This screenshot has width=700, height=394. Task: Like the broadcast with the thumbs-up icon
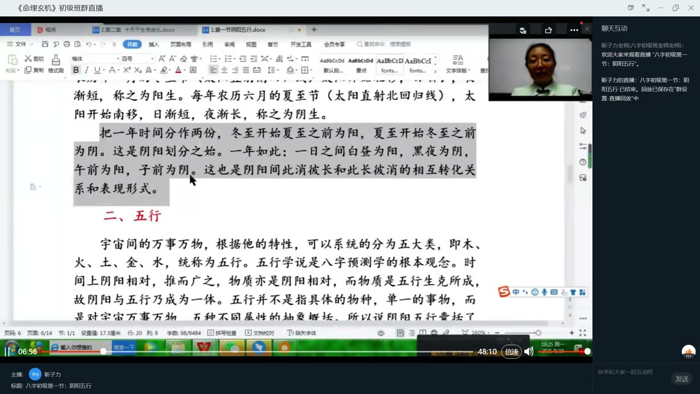(688, 352)
